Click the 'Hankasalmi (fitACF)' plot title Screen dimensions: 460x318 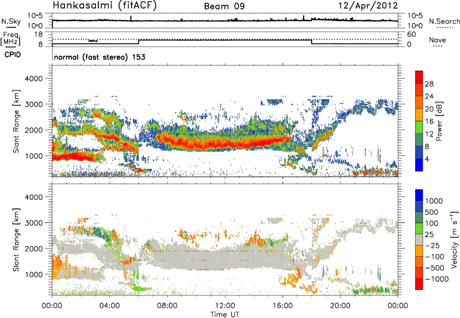(104, 6)
